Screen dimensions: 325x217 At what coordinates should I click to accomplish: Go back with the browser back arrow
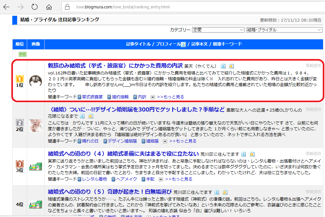click(x=6, y=7)
